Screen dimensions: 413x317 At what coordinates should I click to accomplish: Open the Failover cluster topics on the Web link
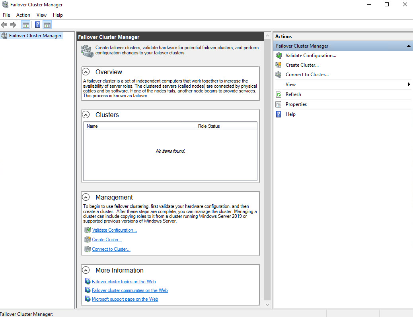pyautogui.click(x=124, y=282)
